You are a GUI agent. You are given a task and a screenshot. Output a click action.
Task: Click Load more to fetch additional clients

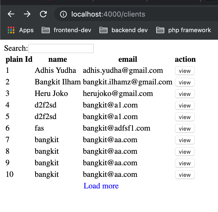(x=101, y=186)
